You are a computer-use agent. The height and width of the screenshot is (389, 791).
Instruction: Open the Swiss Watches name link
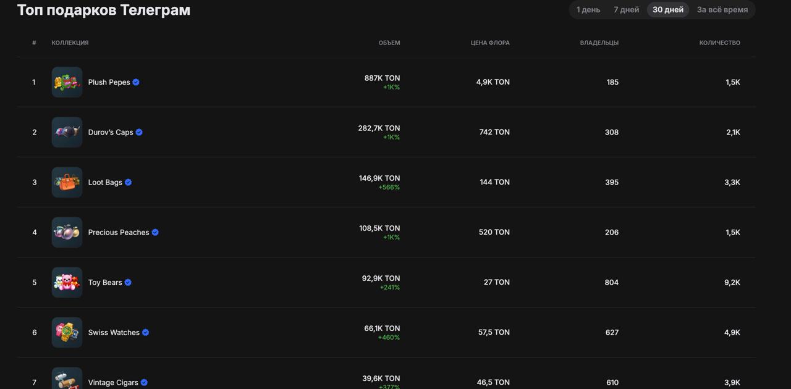tap(114, 332)
